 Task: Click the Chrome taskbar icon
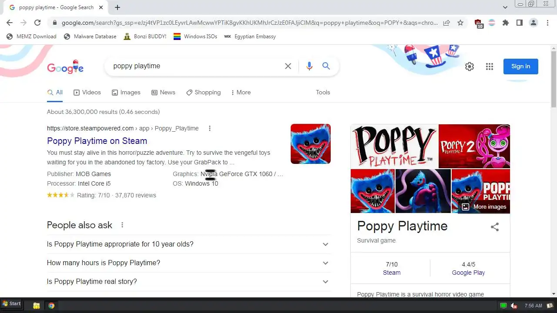pos(51,306)
